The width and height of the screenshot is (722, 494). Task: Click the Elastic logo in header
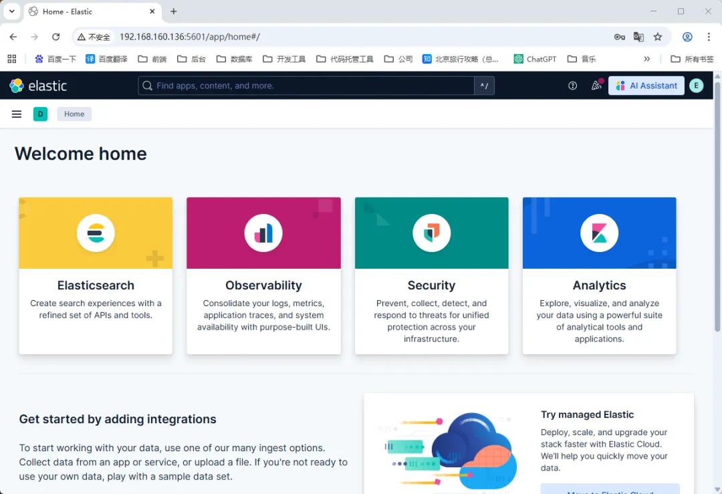pyautogui.click(x=38, y=86)
